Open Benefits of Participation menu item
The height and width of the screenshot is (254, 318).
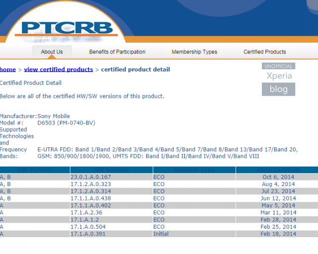[117, 52]
